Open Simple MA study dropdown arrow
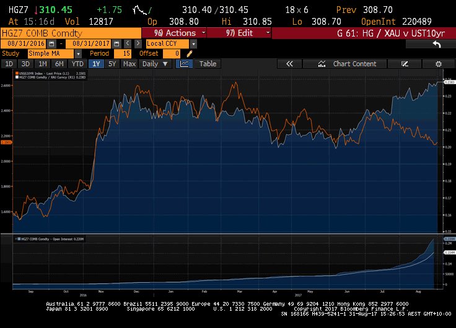This screenshot has height=328, width=456. [78, 54]
